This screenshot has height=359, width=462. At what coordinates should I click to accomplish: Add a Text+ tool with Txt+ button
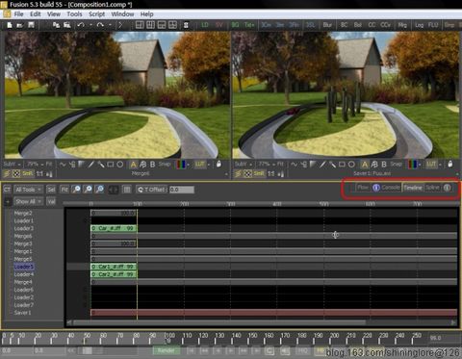click(249, 25)
